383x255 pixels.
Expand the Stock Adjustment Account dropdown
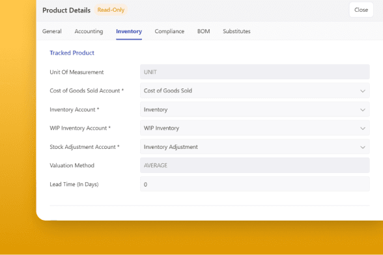pyautogui.click(x=255, y=147)
